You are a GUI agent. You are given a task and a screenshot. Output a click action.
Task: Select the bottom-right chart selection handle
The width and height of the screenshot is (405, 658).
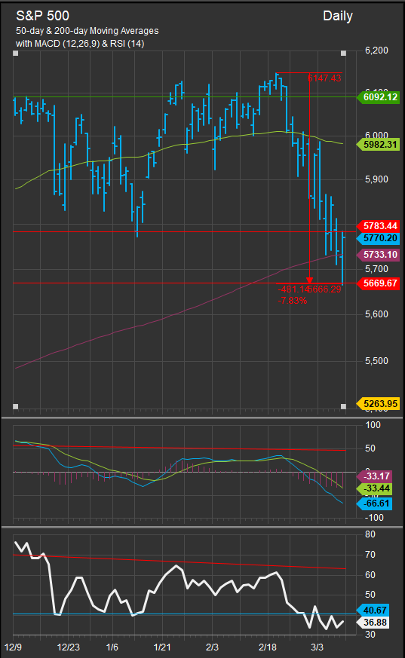(343, 406)
